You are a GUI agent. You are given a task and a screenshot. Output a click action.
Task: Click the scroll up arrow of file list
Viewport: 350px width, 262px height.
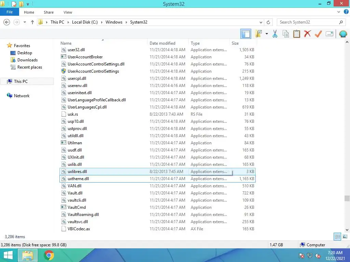point(347,42)
